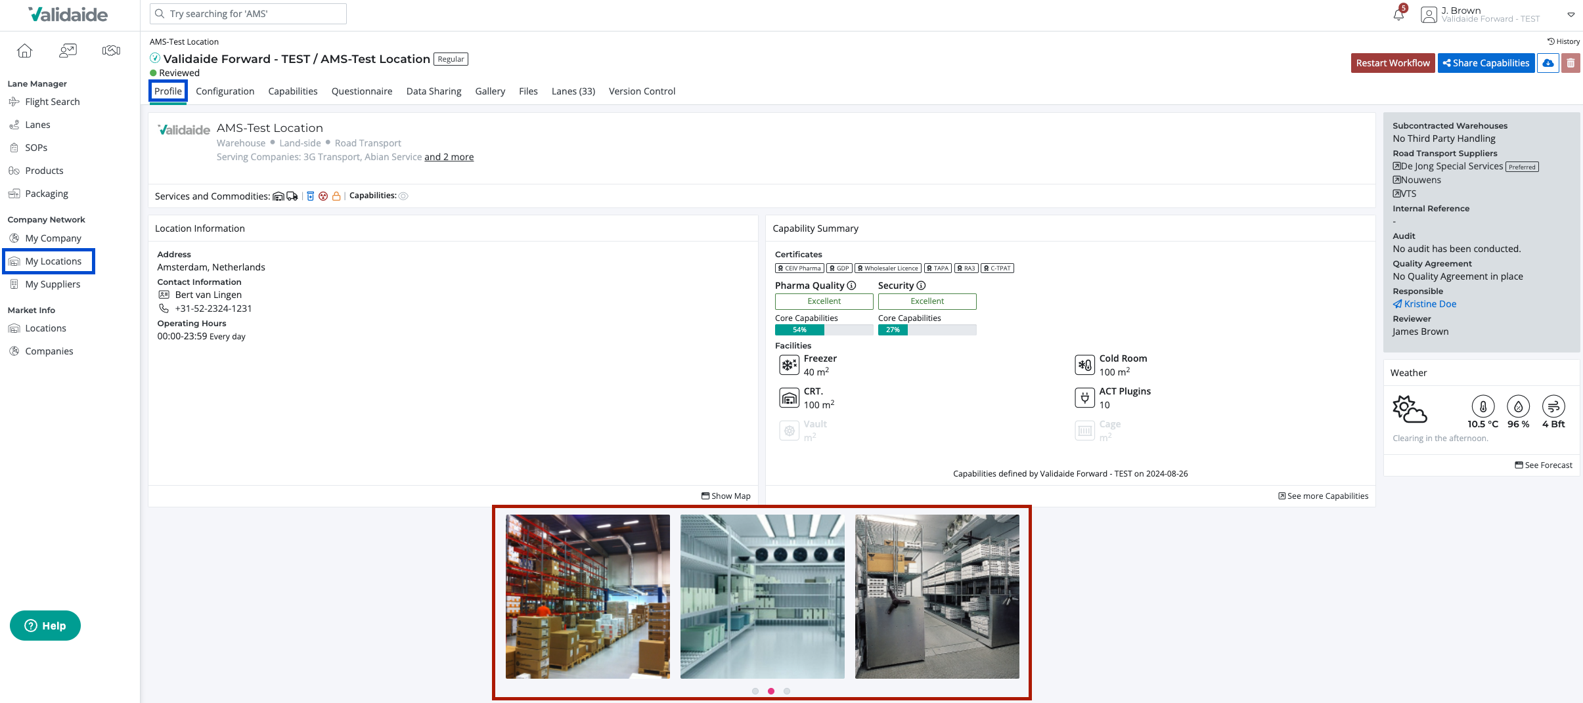Click the partly cloudy weather icon
1583x703 pixels.
(x=1410, y=409)
